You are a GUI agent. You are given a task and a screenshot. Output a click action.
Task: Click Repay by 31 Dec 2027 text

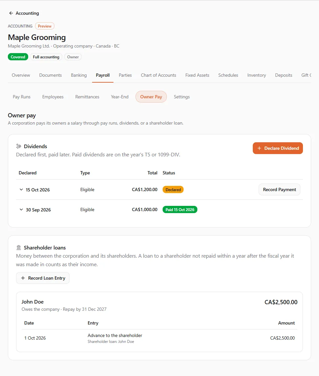pos(85,309)
